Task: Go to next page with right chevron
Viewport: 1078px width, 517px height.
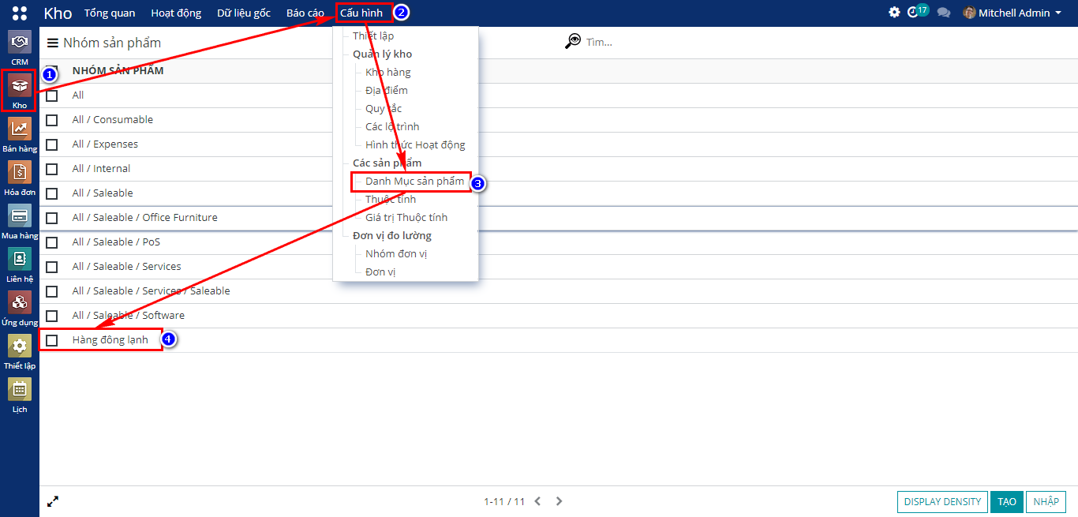Action: coord(559,501)
